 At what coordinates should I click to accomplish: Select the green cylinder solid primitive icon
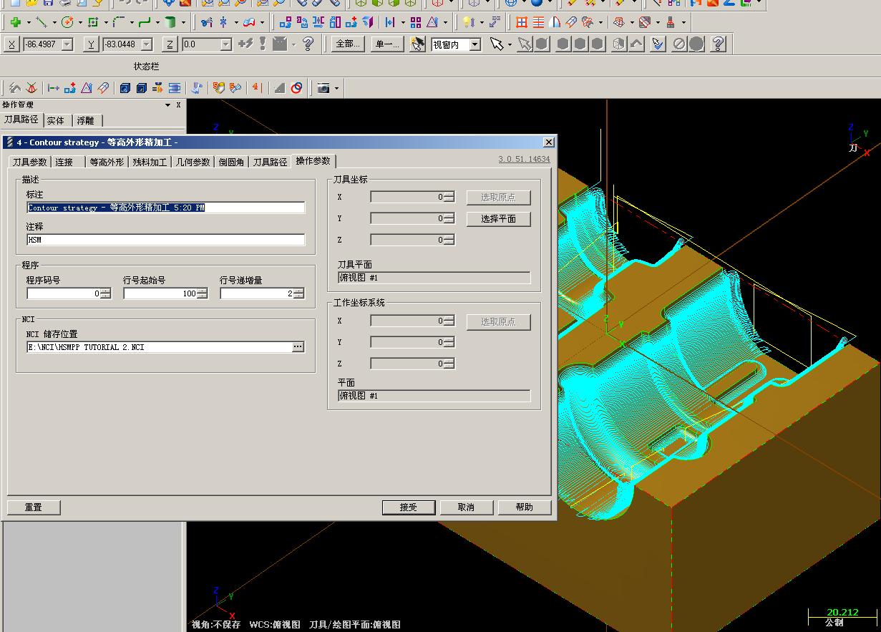(x=170, y=23)
